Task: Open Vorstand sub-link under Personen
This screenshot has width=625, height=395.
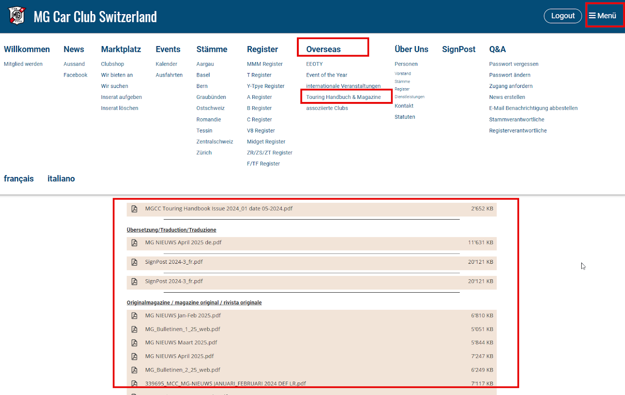Action: pos(403,73)
